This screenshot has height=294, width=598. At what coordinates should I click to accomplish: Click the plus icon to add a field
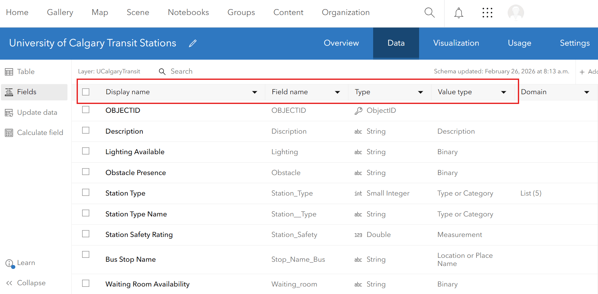tap(582, 72)
